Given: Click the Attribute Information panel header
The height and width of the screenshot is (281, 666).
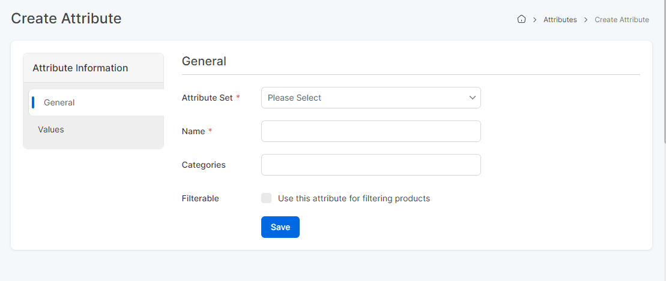Looking at the screenshot, I should coord(80,68).
